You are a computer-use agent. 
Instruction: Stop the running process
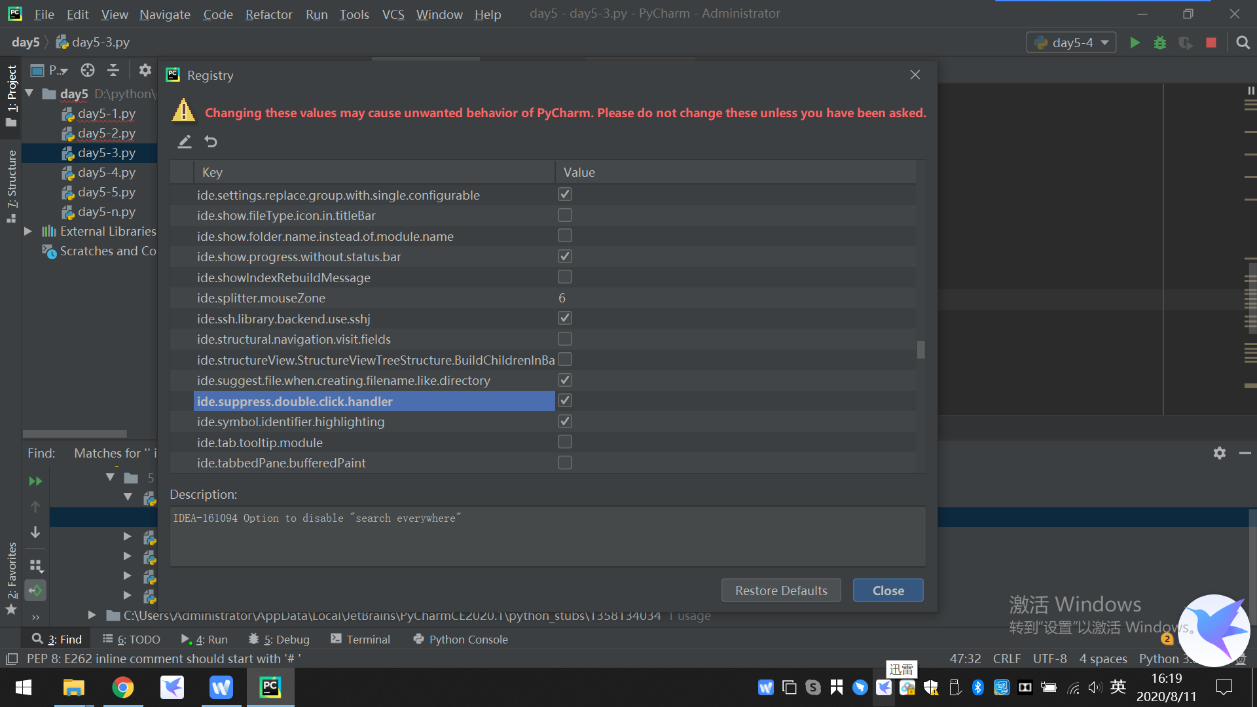pyautogui.click(x=1211, y=43)
